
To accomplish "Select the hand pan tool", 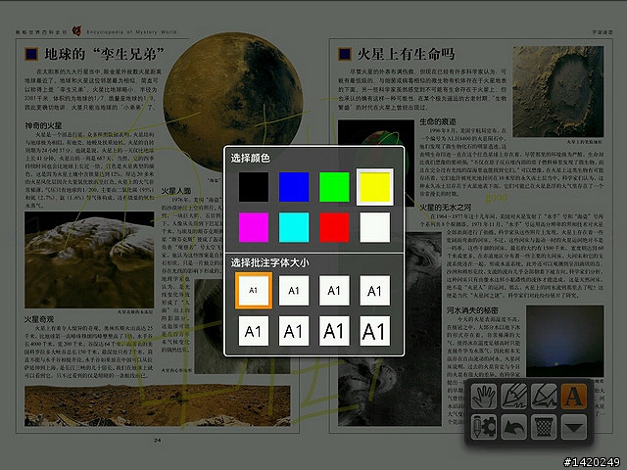I will tap(484, 396).
